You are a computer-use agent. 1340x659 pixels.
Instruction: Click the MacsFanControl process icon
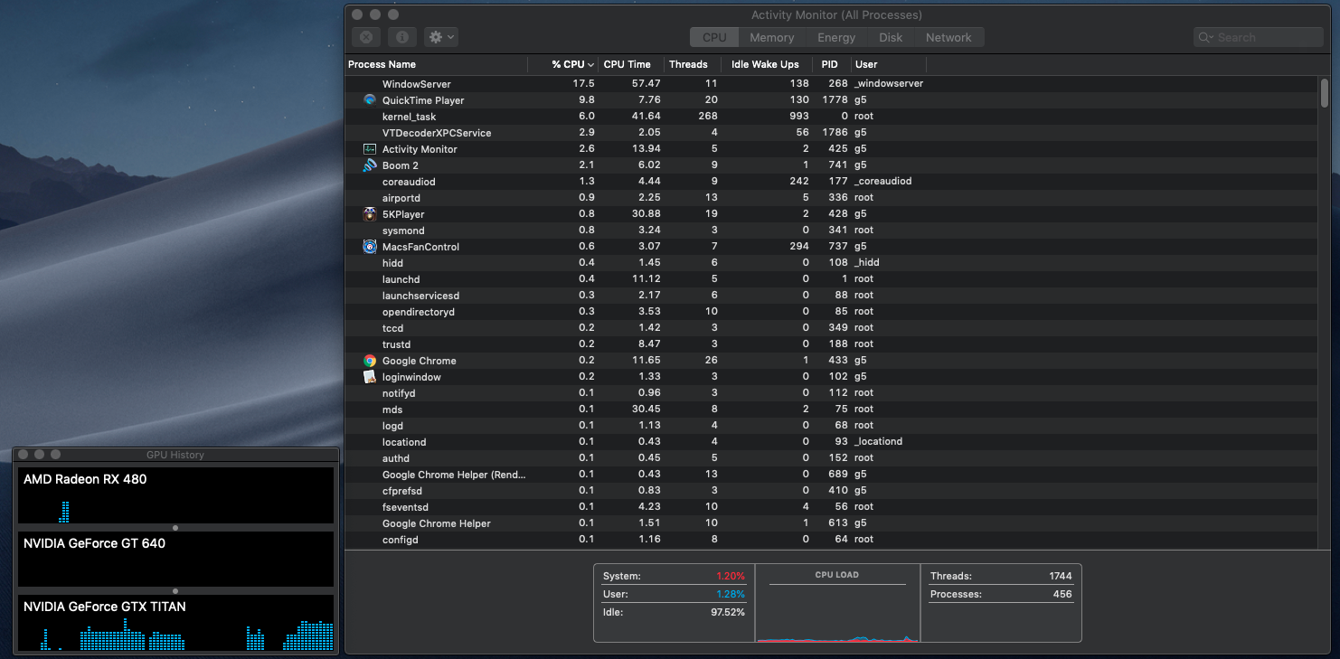point(370,247)
